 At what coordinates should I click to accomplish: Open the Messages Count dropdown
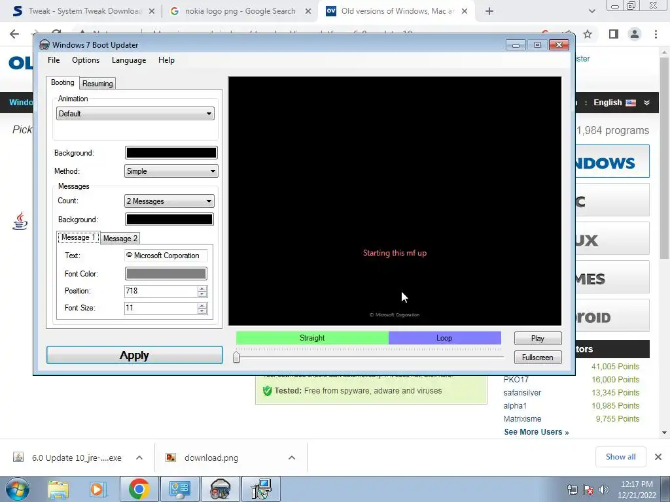pyautogui.click(x=169, y=201)
